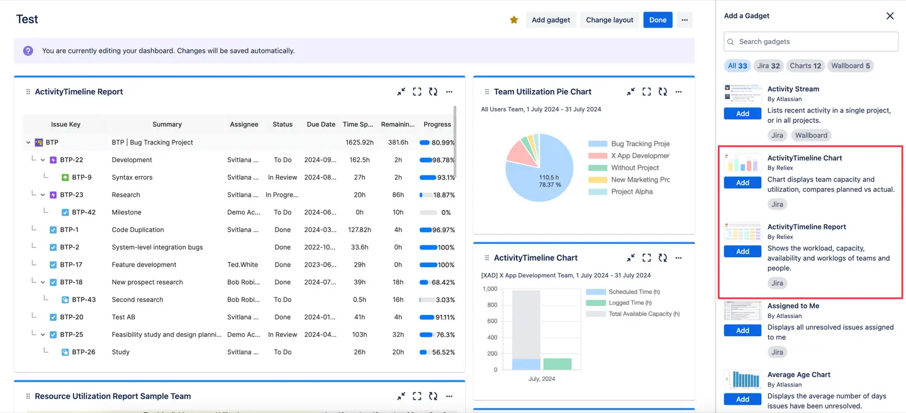
Task: Collapse the BTP-18 New prospect research row
Action: coord(43,282)
